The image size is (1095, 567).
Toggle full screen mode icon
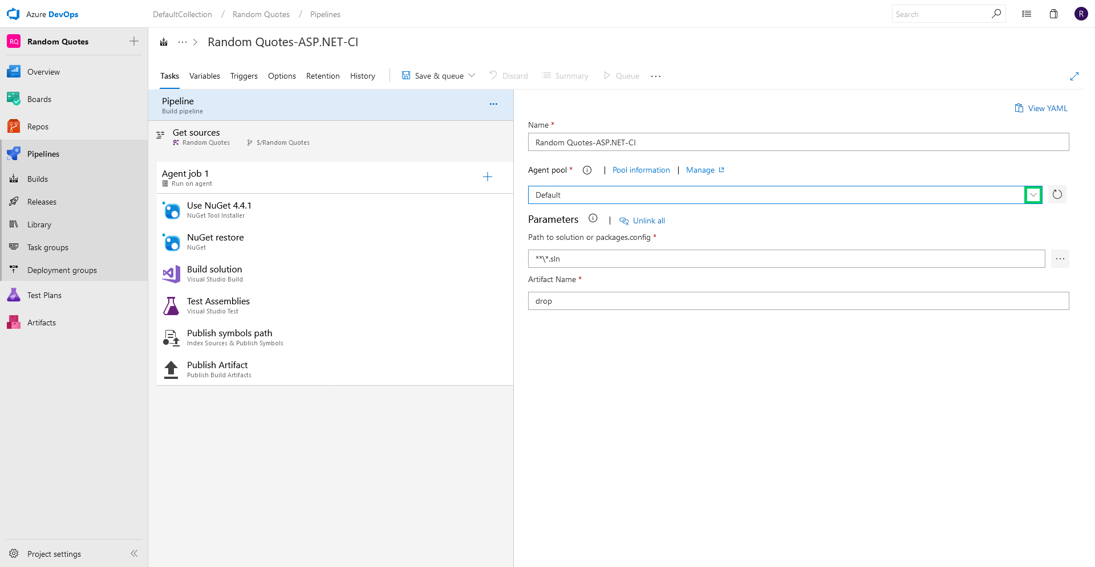point(1074,76)
